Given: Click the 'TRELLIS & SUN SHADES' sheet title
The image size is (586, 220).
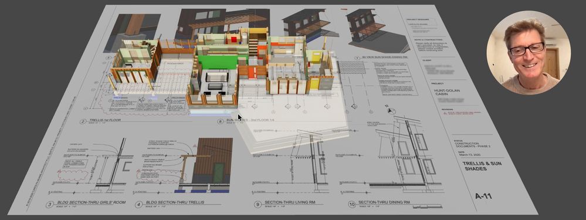Looking at the screenshot, I should pos(482,166).
